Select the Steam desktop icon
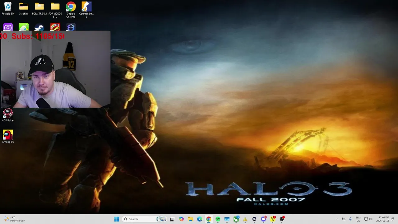 pos(39,27)
